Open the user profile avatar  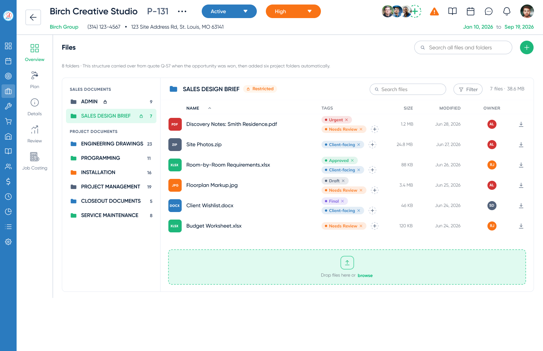pyautogui.click(x=527, y=11)
